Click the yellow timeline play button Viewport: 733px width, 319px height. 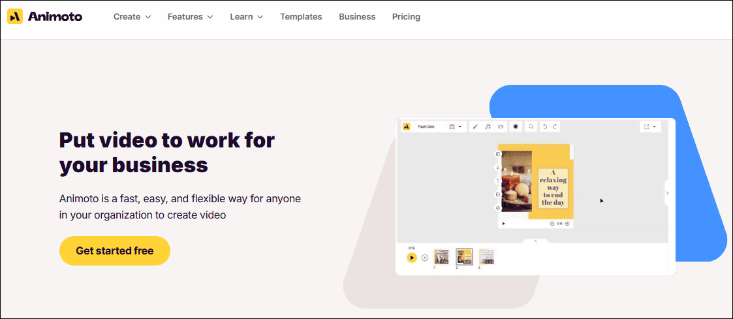[x=411, y=257]
